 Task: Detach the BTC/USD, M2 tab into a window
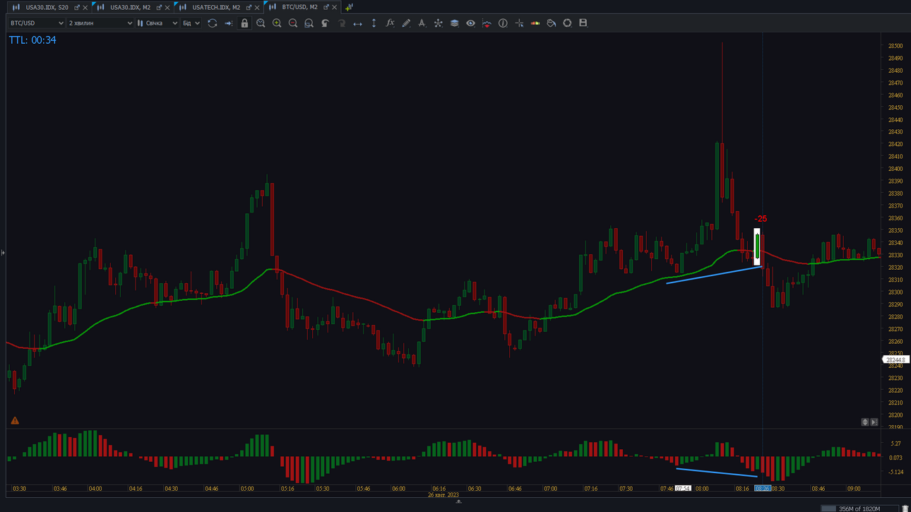326,8
